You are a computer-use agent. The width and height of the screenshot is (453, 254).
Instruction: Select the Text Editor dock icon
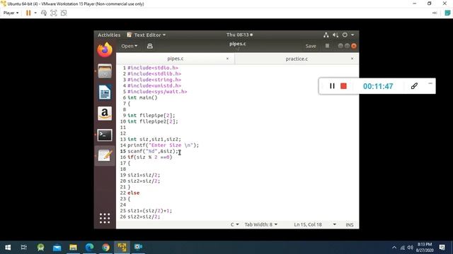[x=105, y=156]
